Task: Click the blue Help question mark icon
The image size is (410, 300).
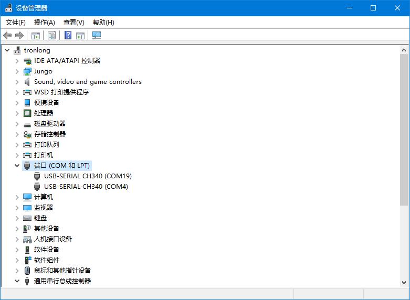Action: pyautogui.click(x=68, y=35)
